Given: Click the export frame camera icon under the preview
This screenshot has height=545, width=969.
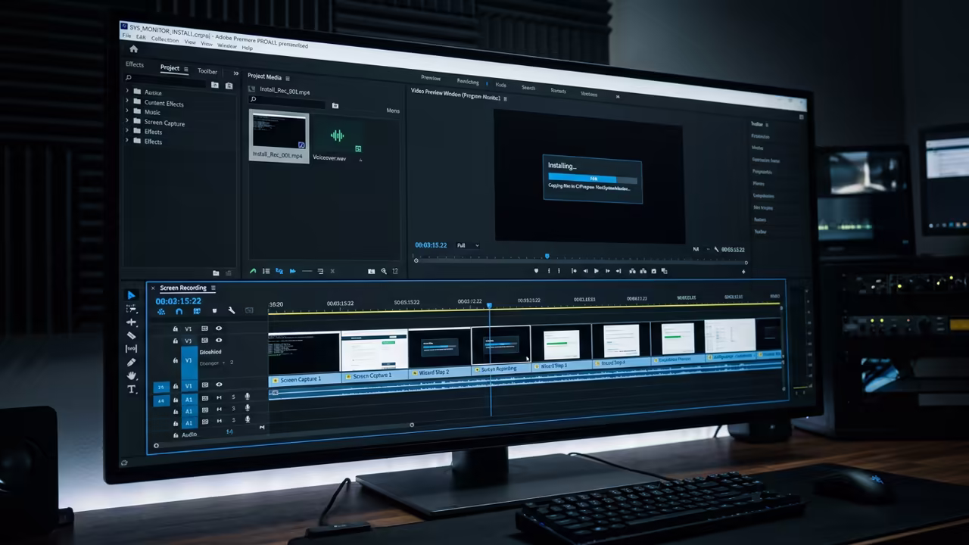Looking at the screenshot, I should 653,271.
